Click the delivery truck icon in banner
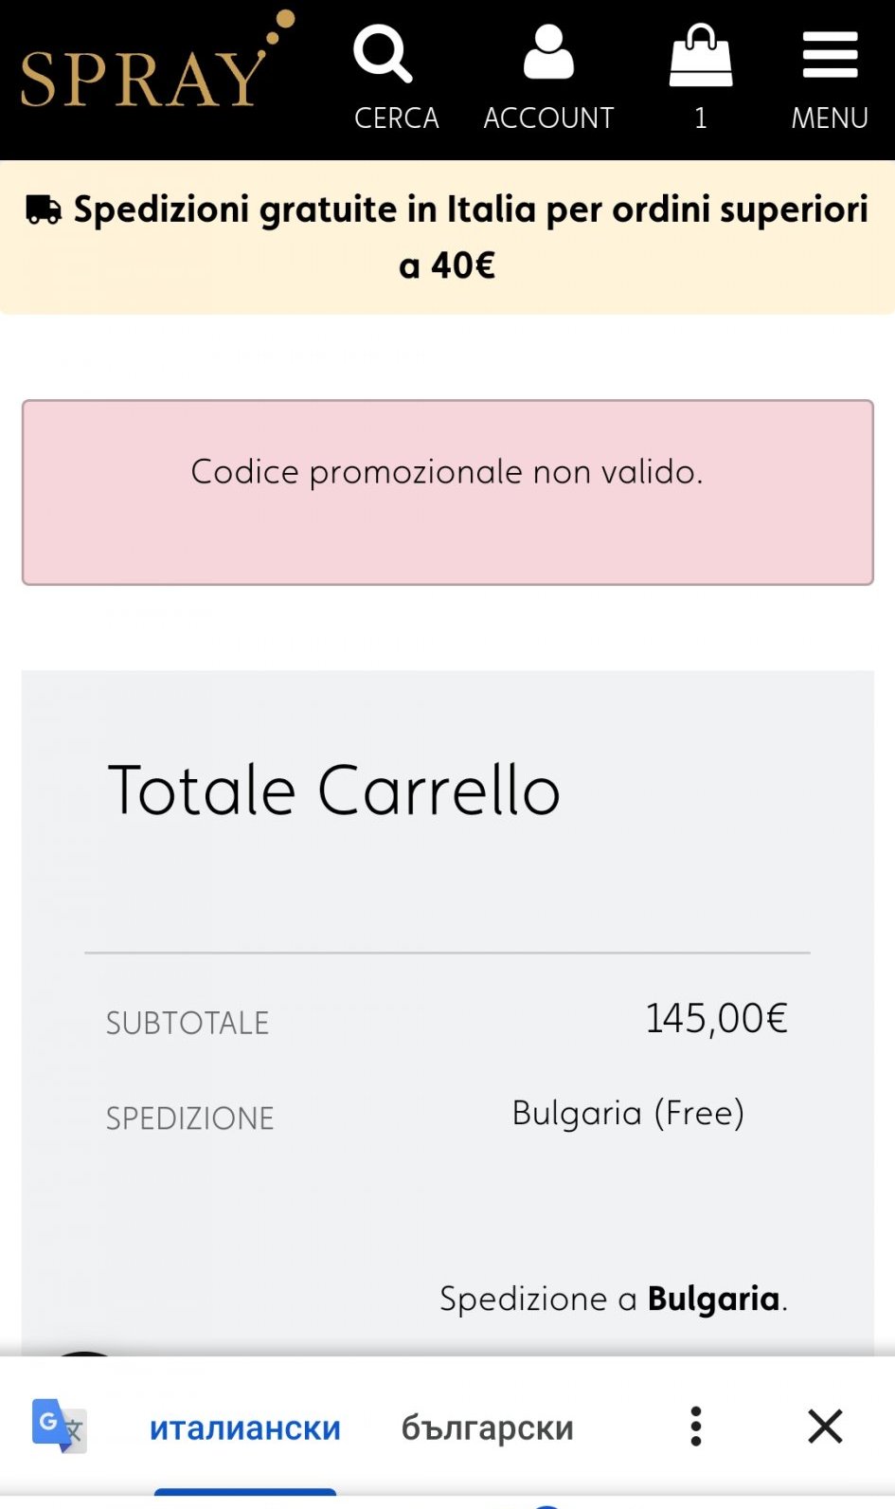 44,209
